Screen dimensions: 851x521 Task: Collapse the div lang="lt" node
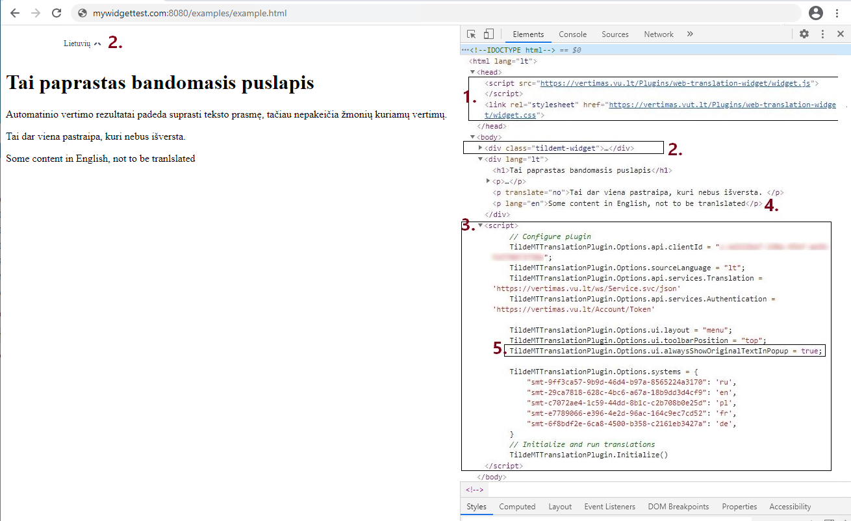tap(480, 159)
